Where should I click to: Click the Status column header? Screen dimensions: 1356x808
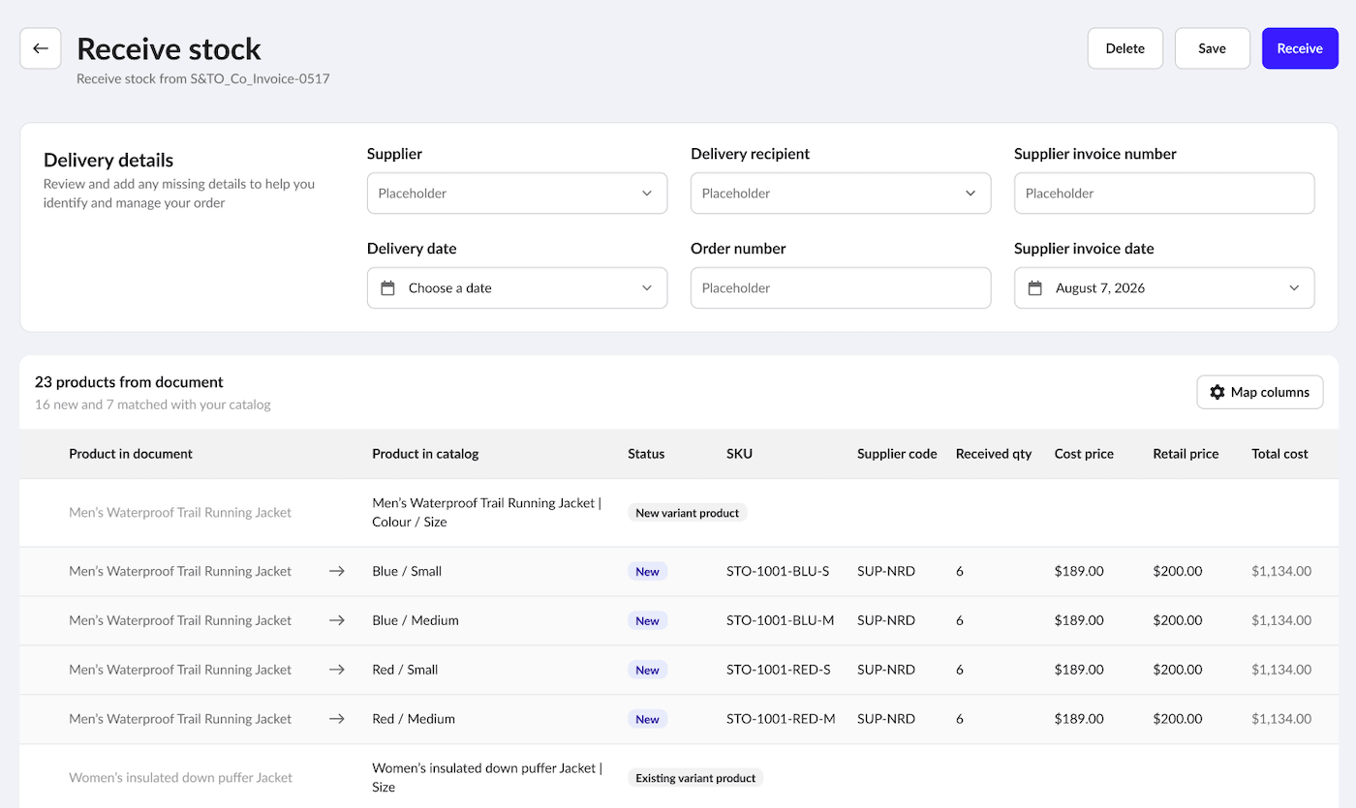(x=646, y=454)
